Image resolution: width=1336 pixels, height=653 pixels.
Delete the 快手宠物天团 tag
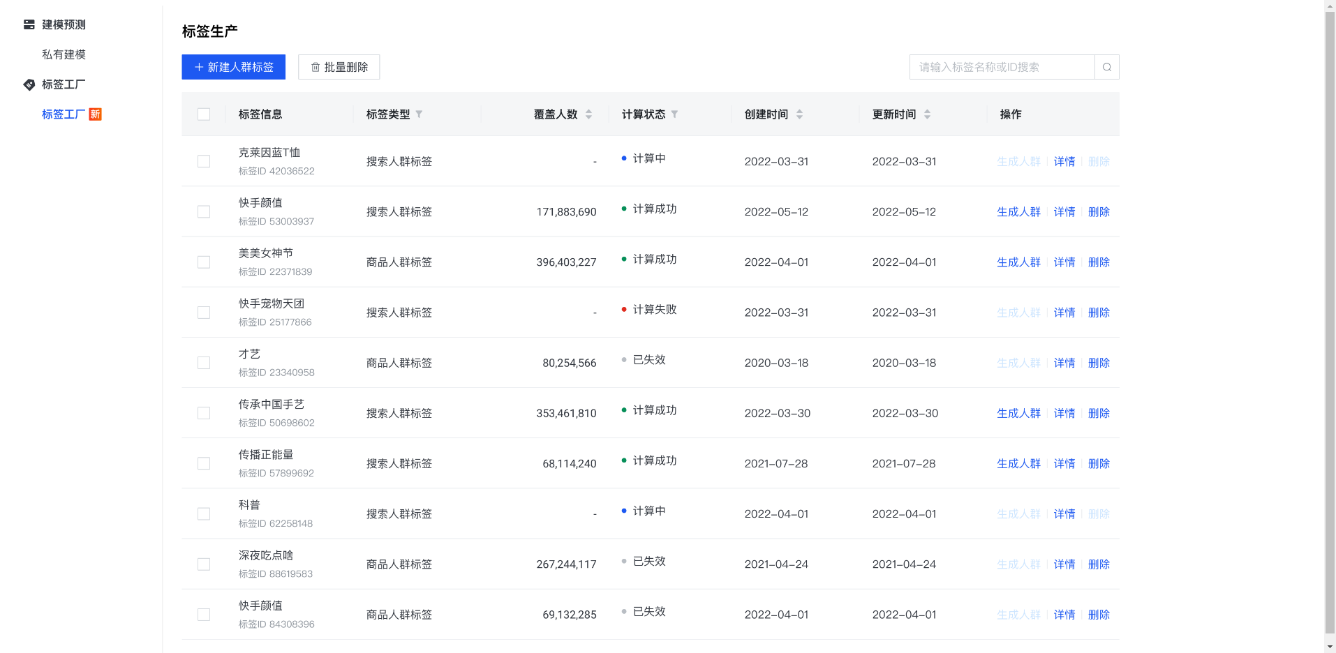(x=1099, y=313)
